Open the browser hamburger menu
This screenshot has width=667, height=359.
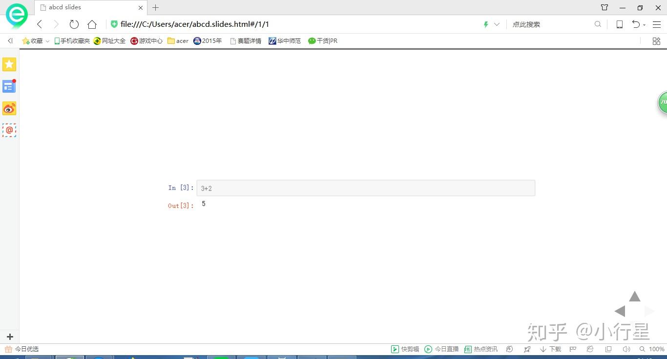[x=657, y=24]
